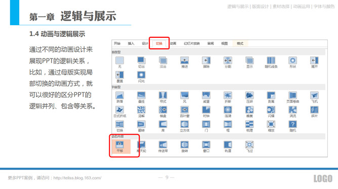
Task: Select the 切换 (Switch) transition icon in gallery
Action: coord(119,127)
